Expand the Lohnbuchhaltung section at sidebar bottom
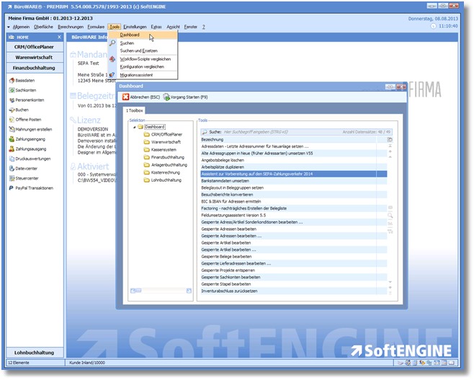This screenshot has height=380, width=474. (x=34, y=352)
